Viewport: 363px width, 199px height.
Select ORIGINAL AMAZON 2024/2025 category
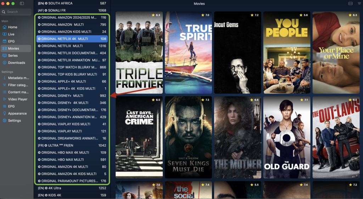point(72,18)
